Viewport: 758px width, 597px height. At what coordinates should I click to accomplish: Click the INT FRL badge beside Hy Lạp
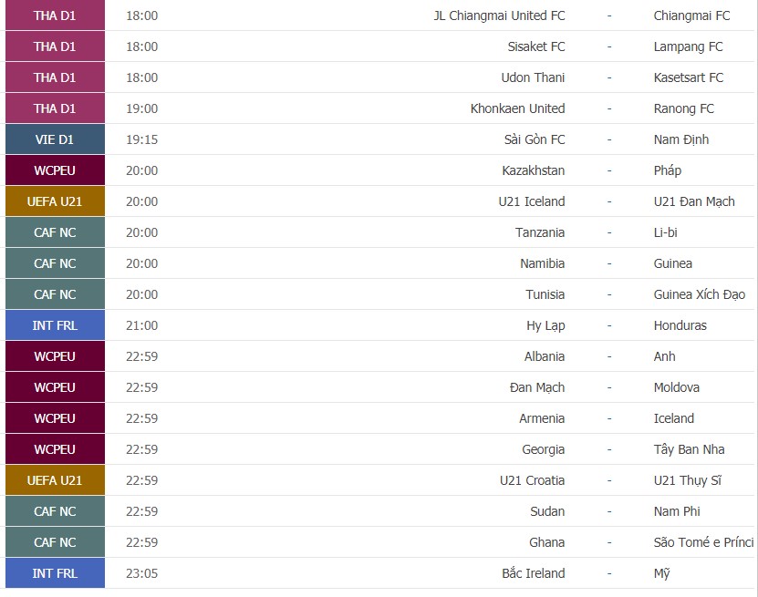point(55,325)
